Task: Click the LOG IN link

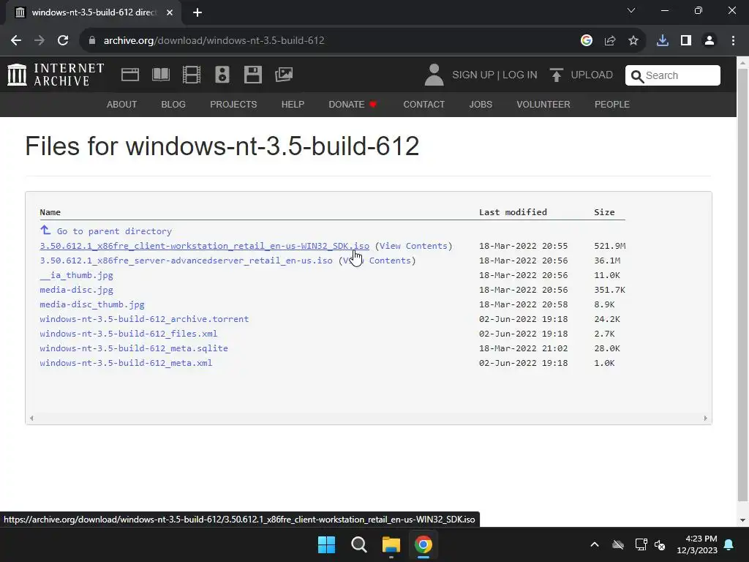Action: pos(520,75)
